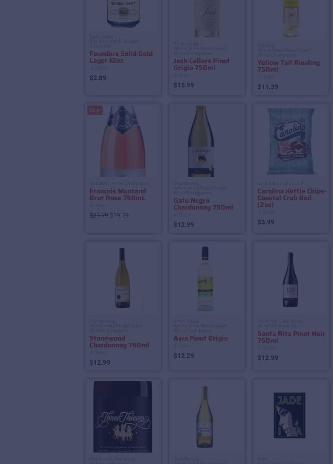
Task: Click the Santa Rita 120 bottle image
Action: [x=291, y=279]
